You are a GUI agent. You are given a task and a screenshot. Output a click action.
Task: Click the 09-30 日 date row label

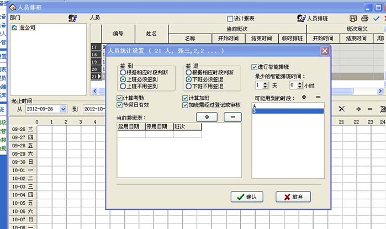pyautogui.click(x=23, y=162)
